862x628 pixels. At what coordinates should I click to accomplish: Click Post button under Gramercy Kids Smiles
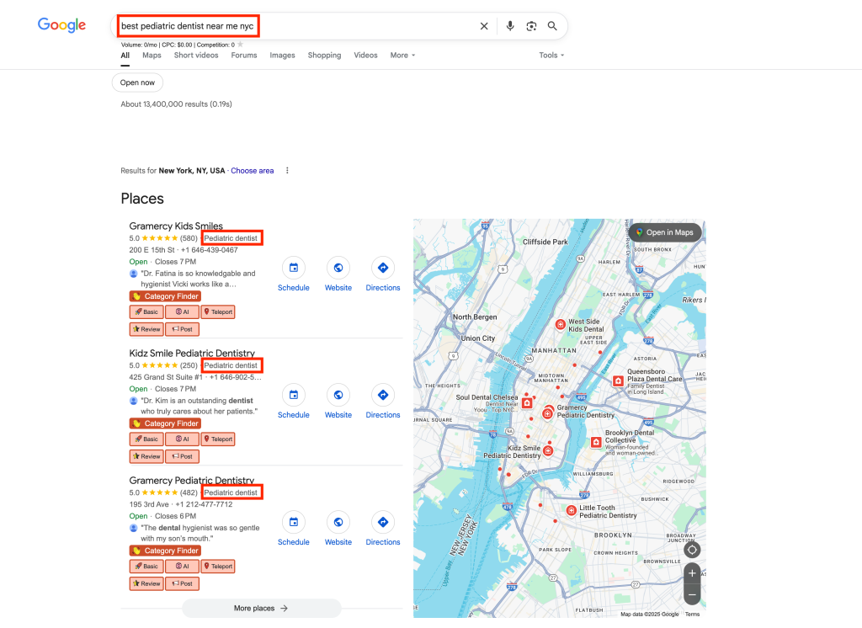click(182, 329)
